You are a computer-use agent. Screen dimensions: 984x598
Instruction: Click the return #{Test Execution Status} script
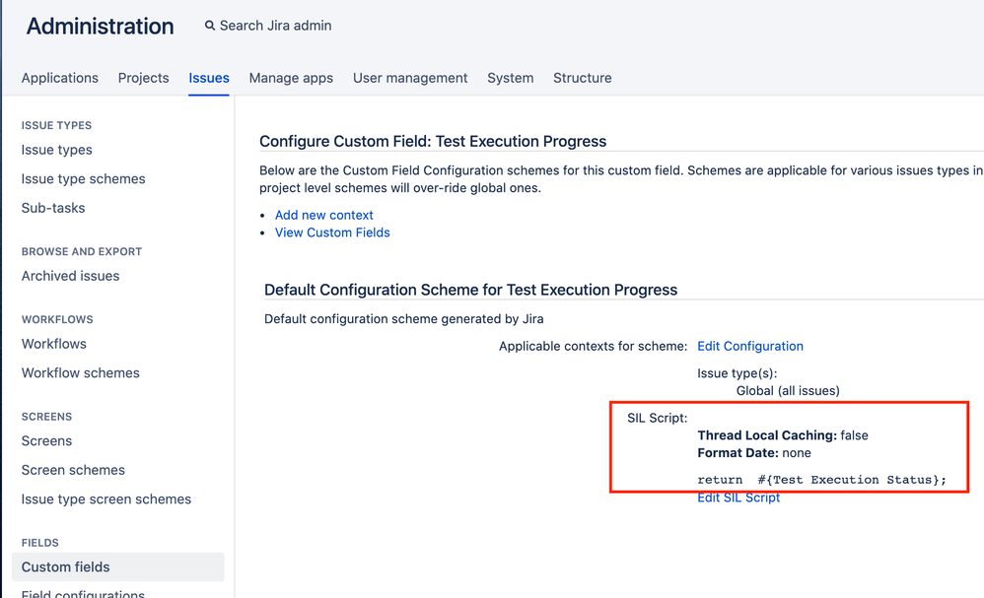(x=821, y=480)
